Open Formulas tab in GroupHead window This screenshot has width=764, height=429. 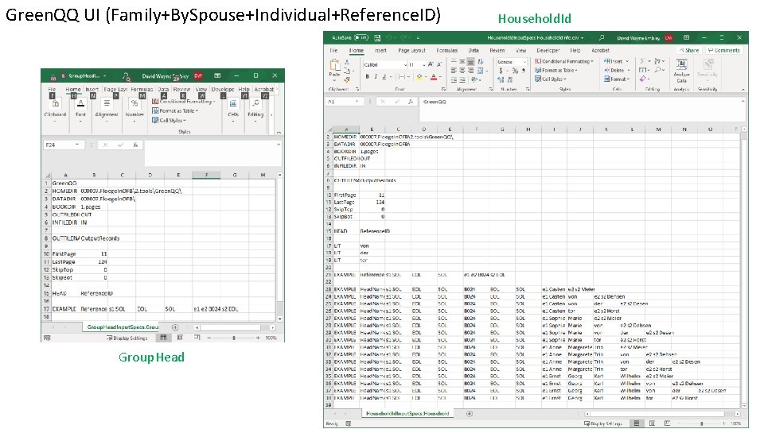[142, 89]
